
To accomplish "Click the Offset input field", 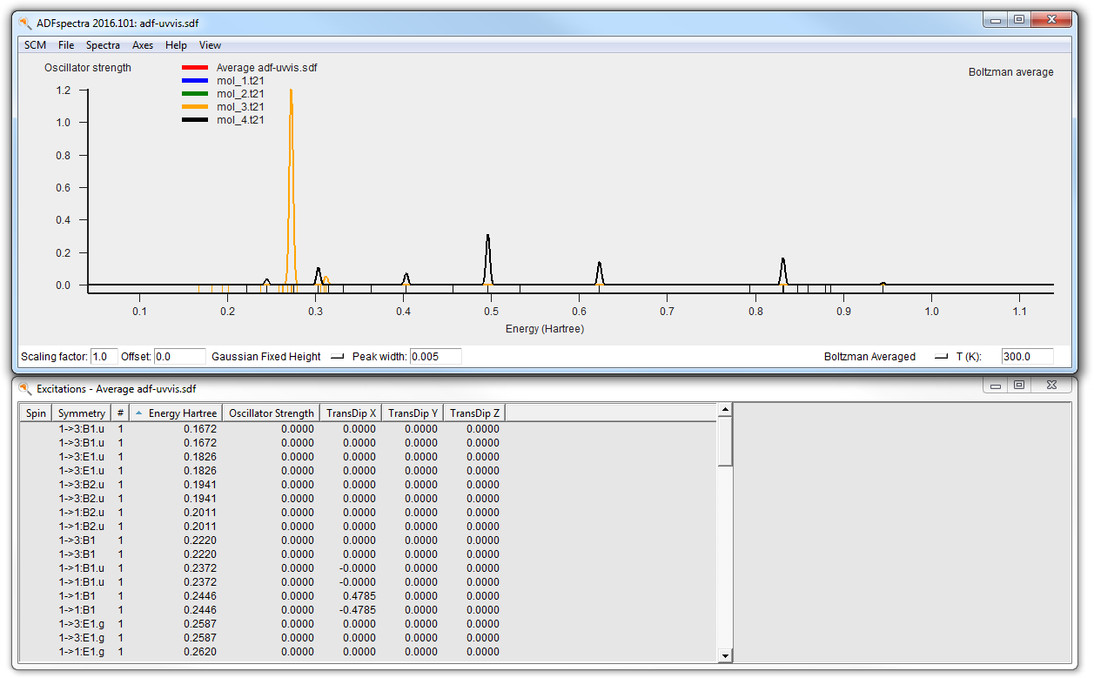I will coord(178,357).
